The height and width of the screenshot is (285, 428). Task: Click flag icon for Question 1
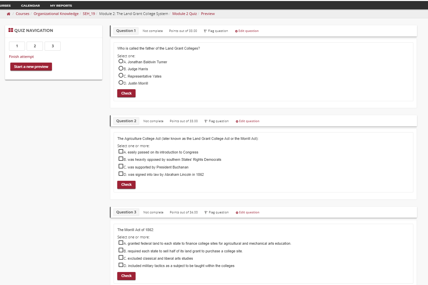(x=206, y=31)
